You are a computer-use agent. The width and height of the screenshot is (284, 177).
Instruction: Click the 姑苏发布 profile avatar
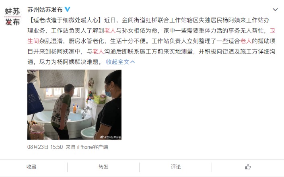[12, 16]
